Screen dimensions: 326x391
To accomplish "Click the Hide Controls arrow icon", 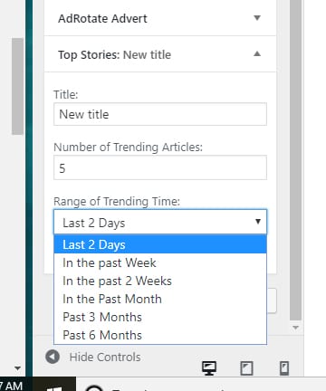I will [53, 357].
